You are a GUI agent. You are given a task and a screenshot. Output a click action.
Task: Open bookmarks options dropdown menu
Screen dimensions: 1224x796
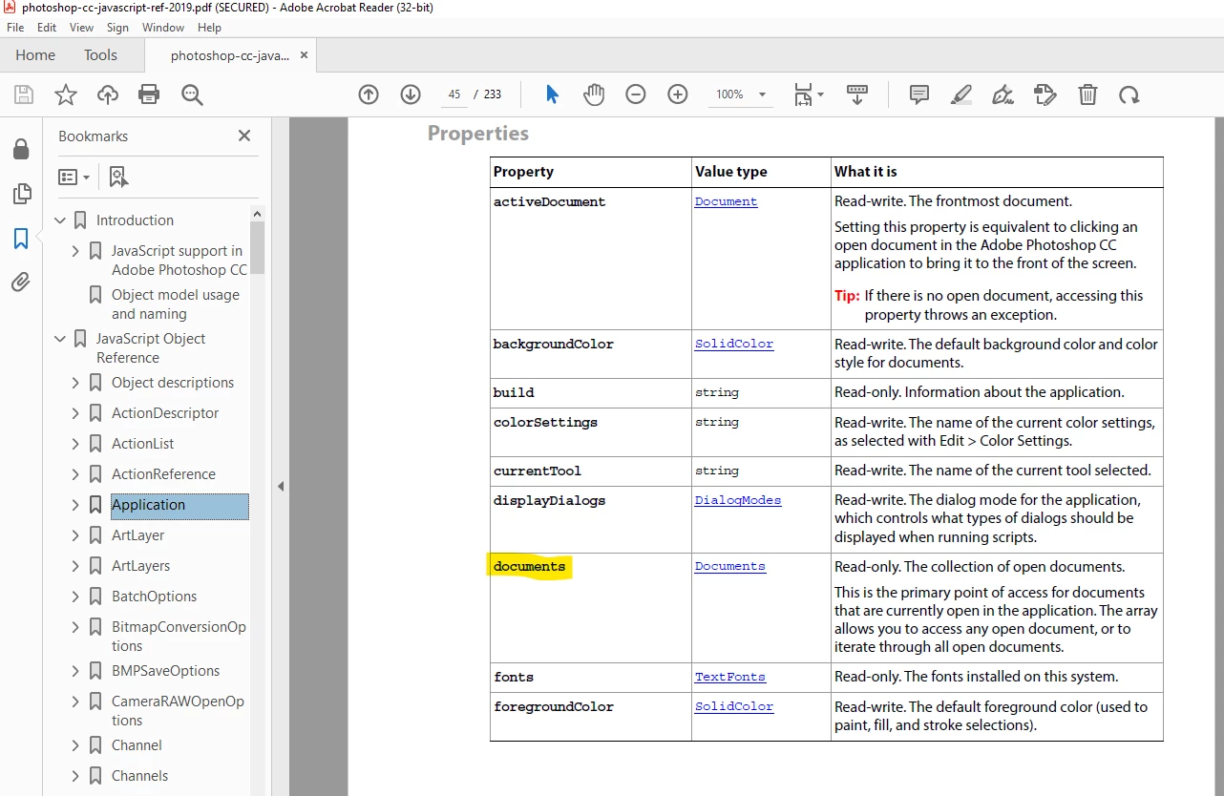pos(74,177)
